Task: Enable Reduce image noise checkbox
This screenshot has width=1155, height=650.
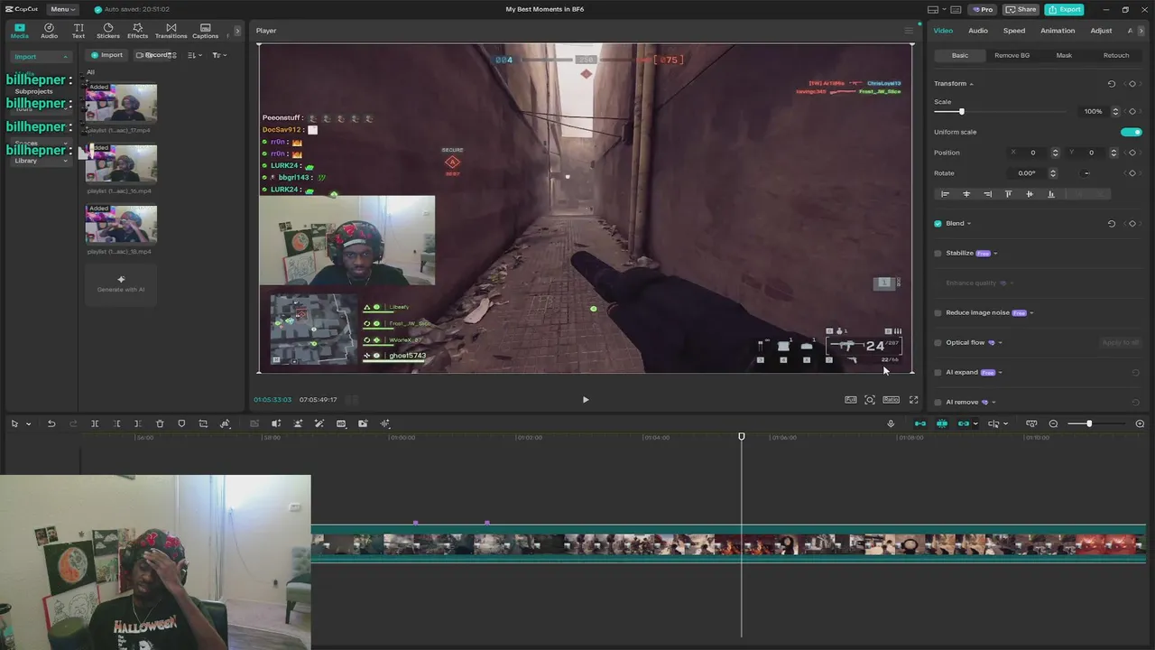Action: (x=938, y=312)
